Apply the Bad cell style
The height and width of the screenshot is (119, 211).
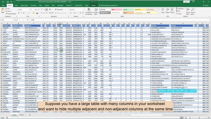(117, 10)
